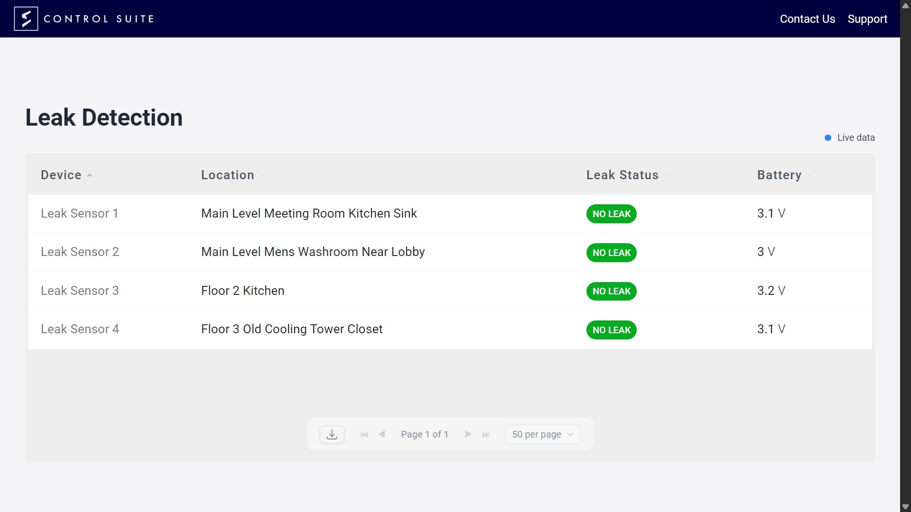Open the Contact Us menu link
The height and width of the screenshot is (512, 911).
click(x=807, y=19)
